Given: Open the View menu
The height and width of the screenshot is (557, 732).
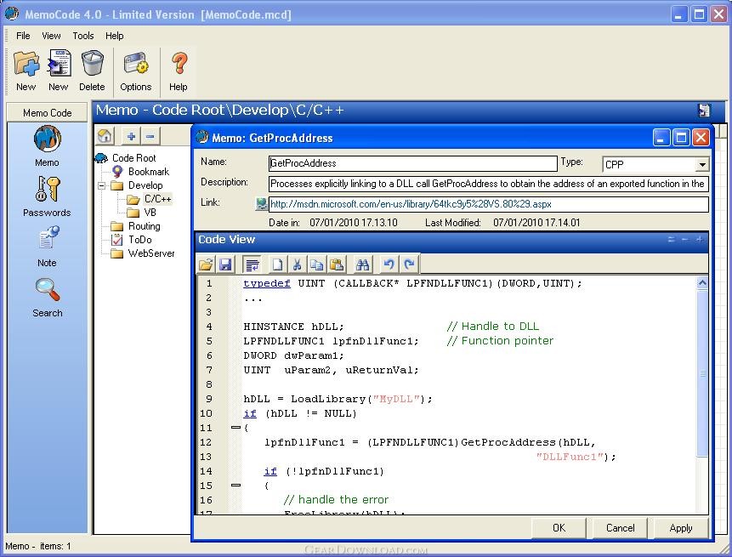Looking at the screenshot, I should click(51, 36).
